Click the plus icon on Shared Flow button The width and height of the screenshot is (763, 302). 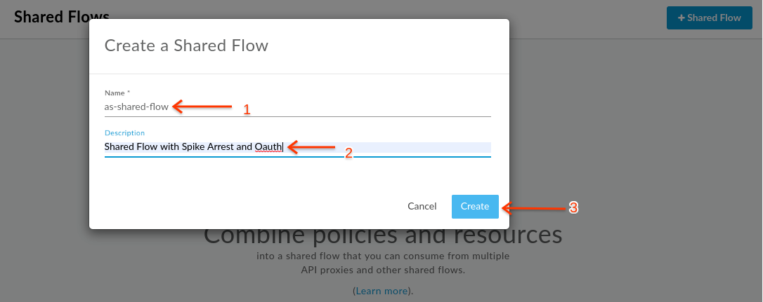(682, 18)
